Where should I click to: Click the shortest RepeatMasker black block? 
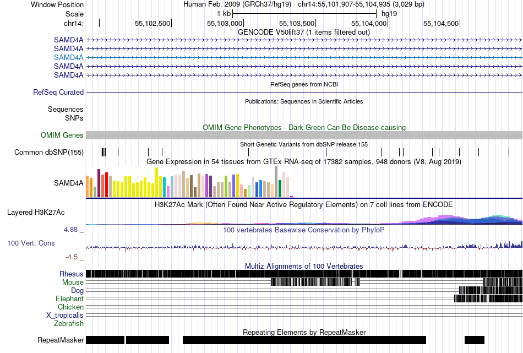[x=475, y=340]
